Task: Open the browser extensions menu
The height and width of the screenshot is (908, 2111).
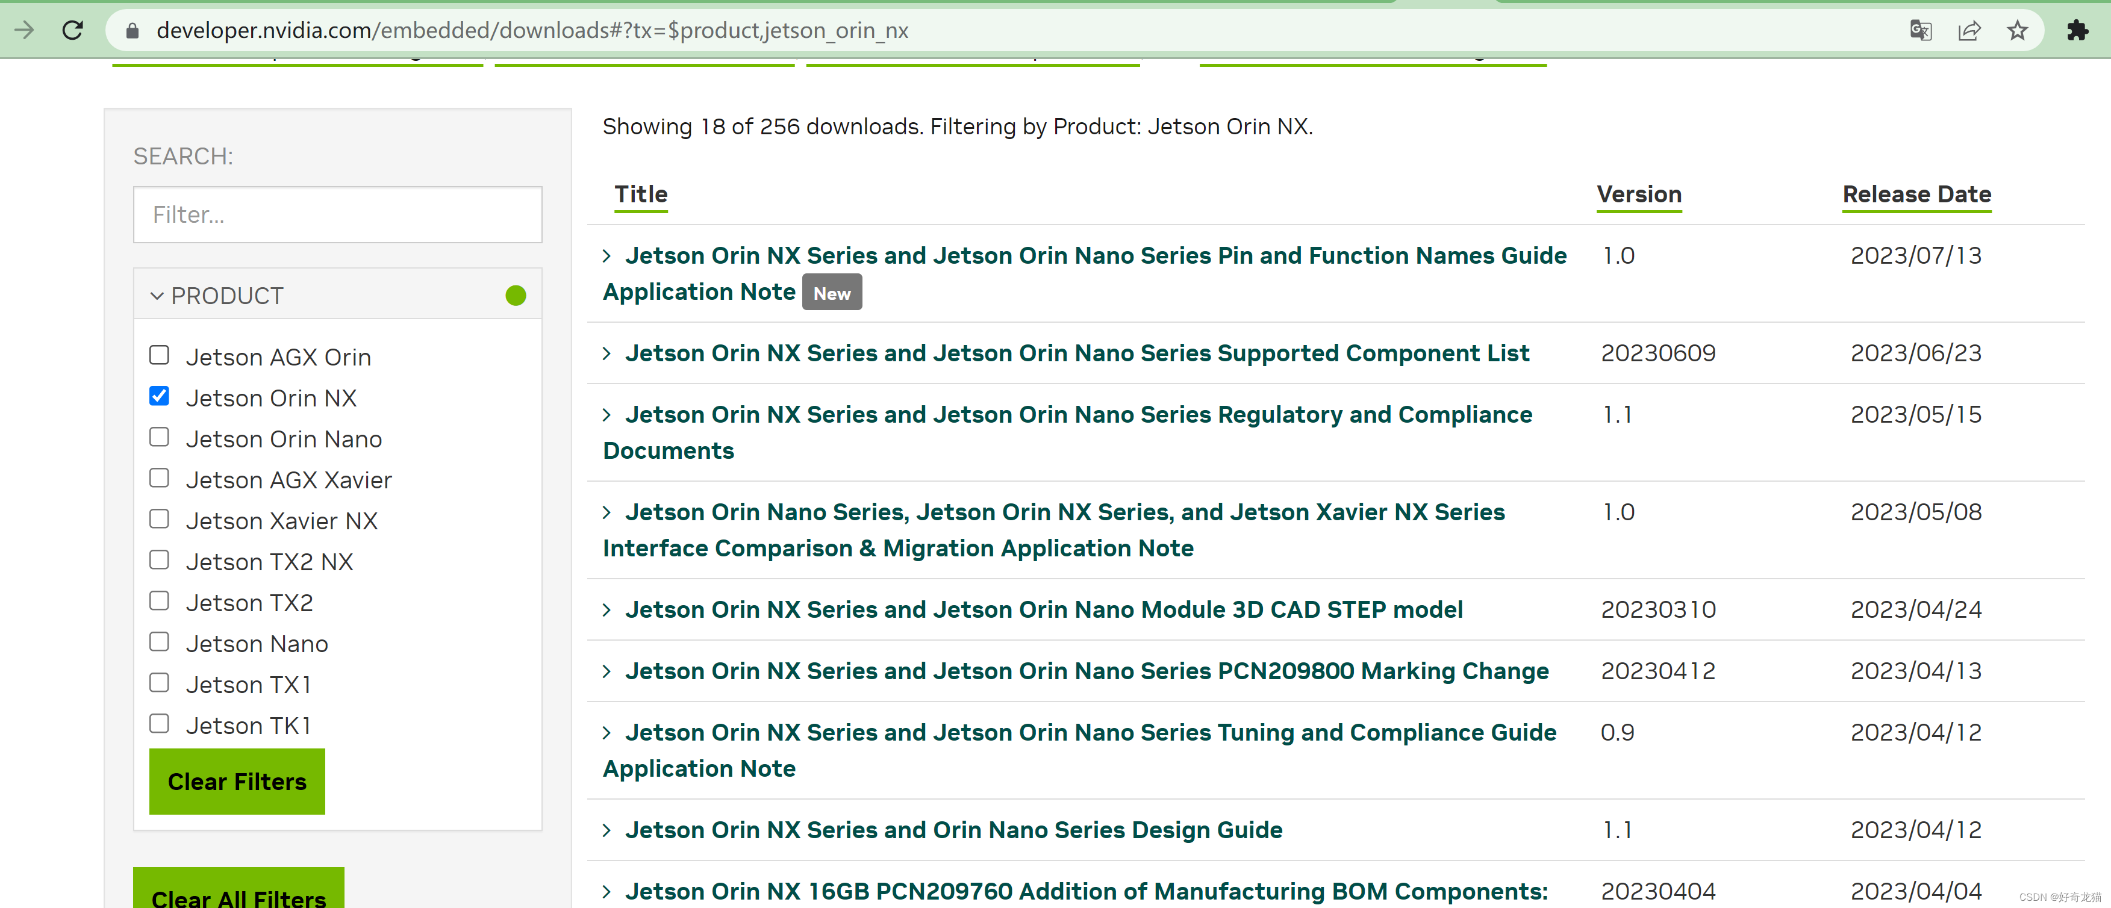Action: coord(2079,30)
